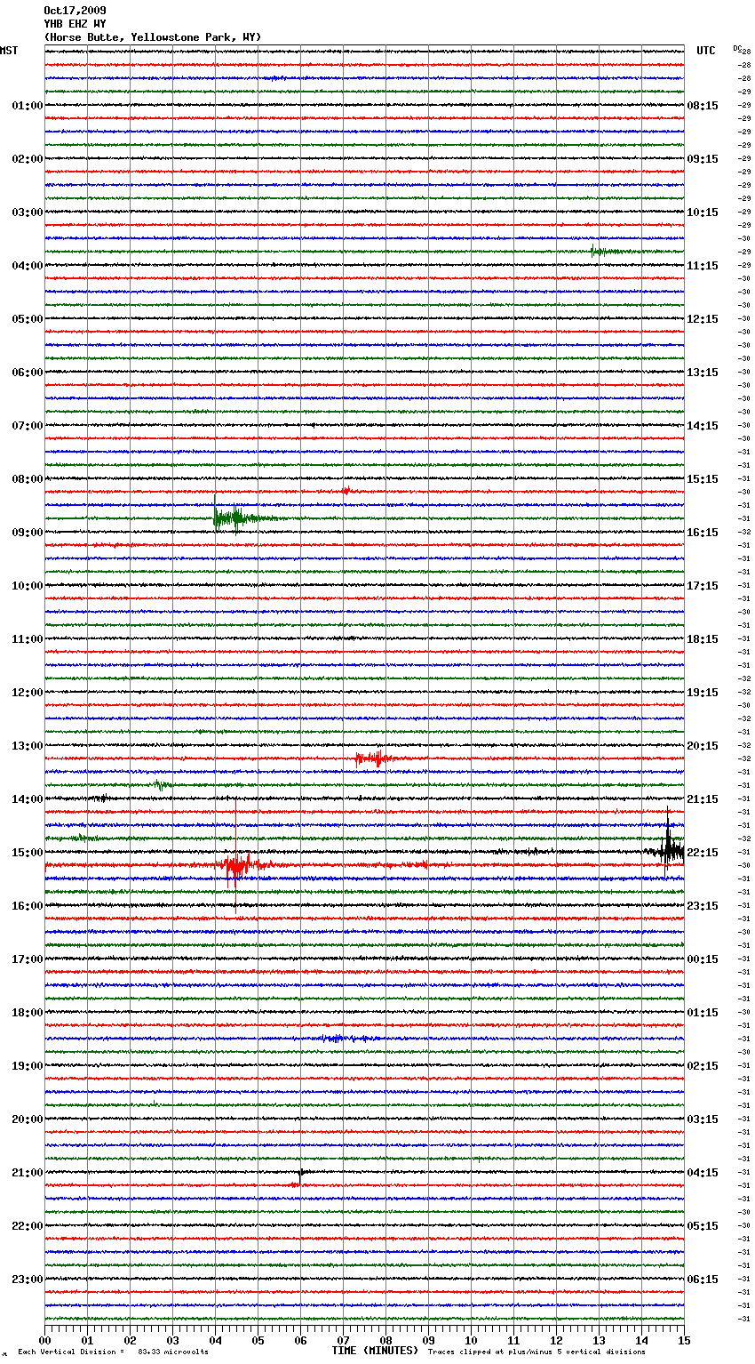Click the minute 03 tick on bottom axis

(172, 1340)
